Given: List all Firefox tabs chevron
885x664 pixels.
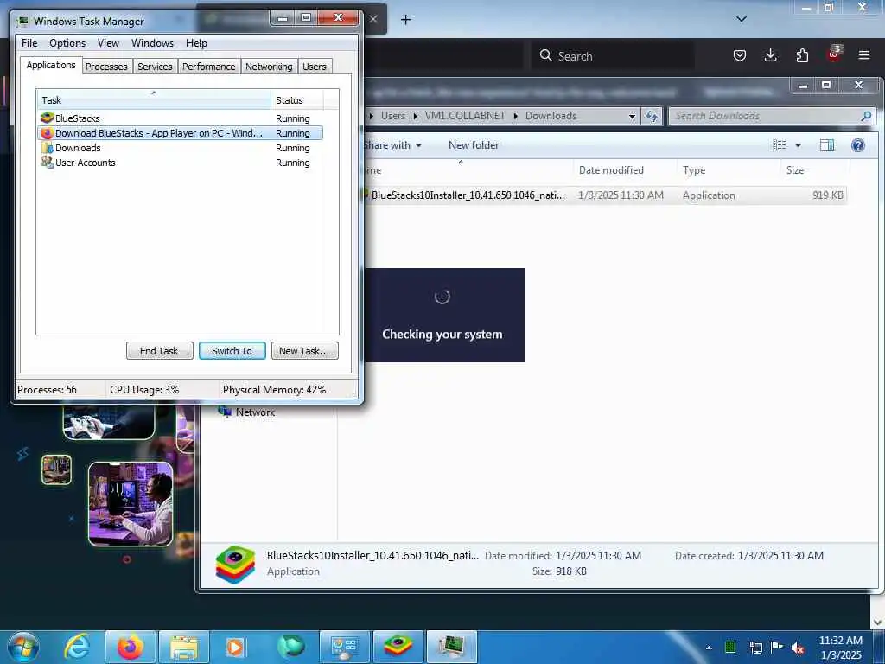Looking at the screenshot, I should (742, 19).
